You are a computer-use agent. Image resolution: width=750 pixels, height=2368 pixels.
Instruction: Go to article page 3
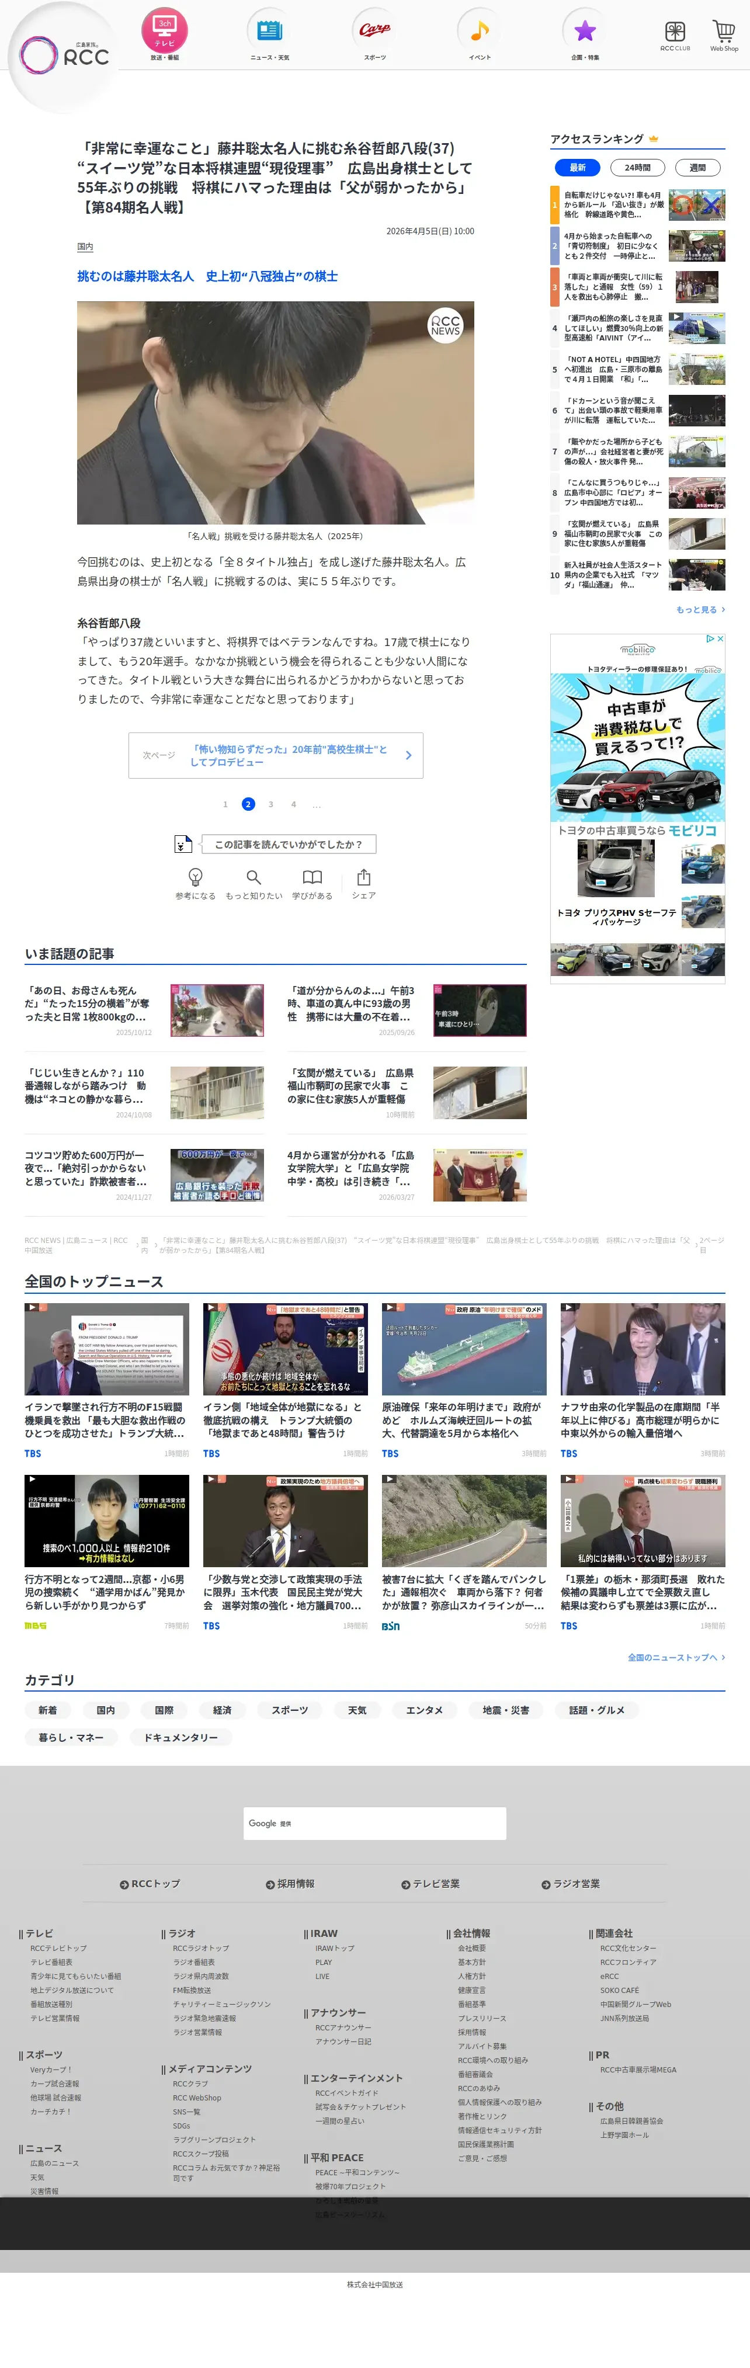click(x=270, y=804)
